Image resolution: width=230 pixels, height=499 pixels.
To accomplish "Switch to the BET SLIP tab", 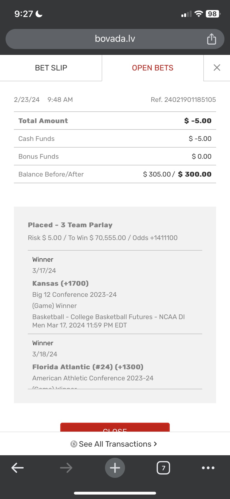I will coord(51,68).
